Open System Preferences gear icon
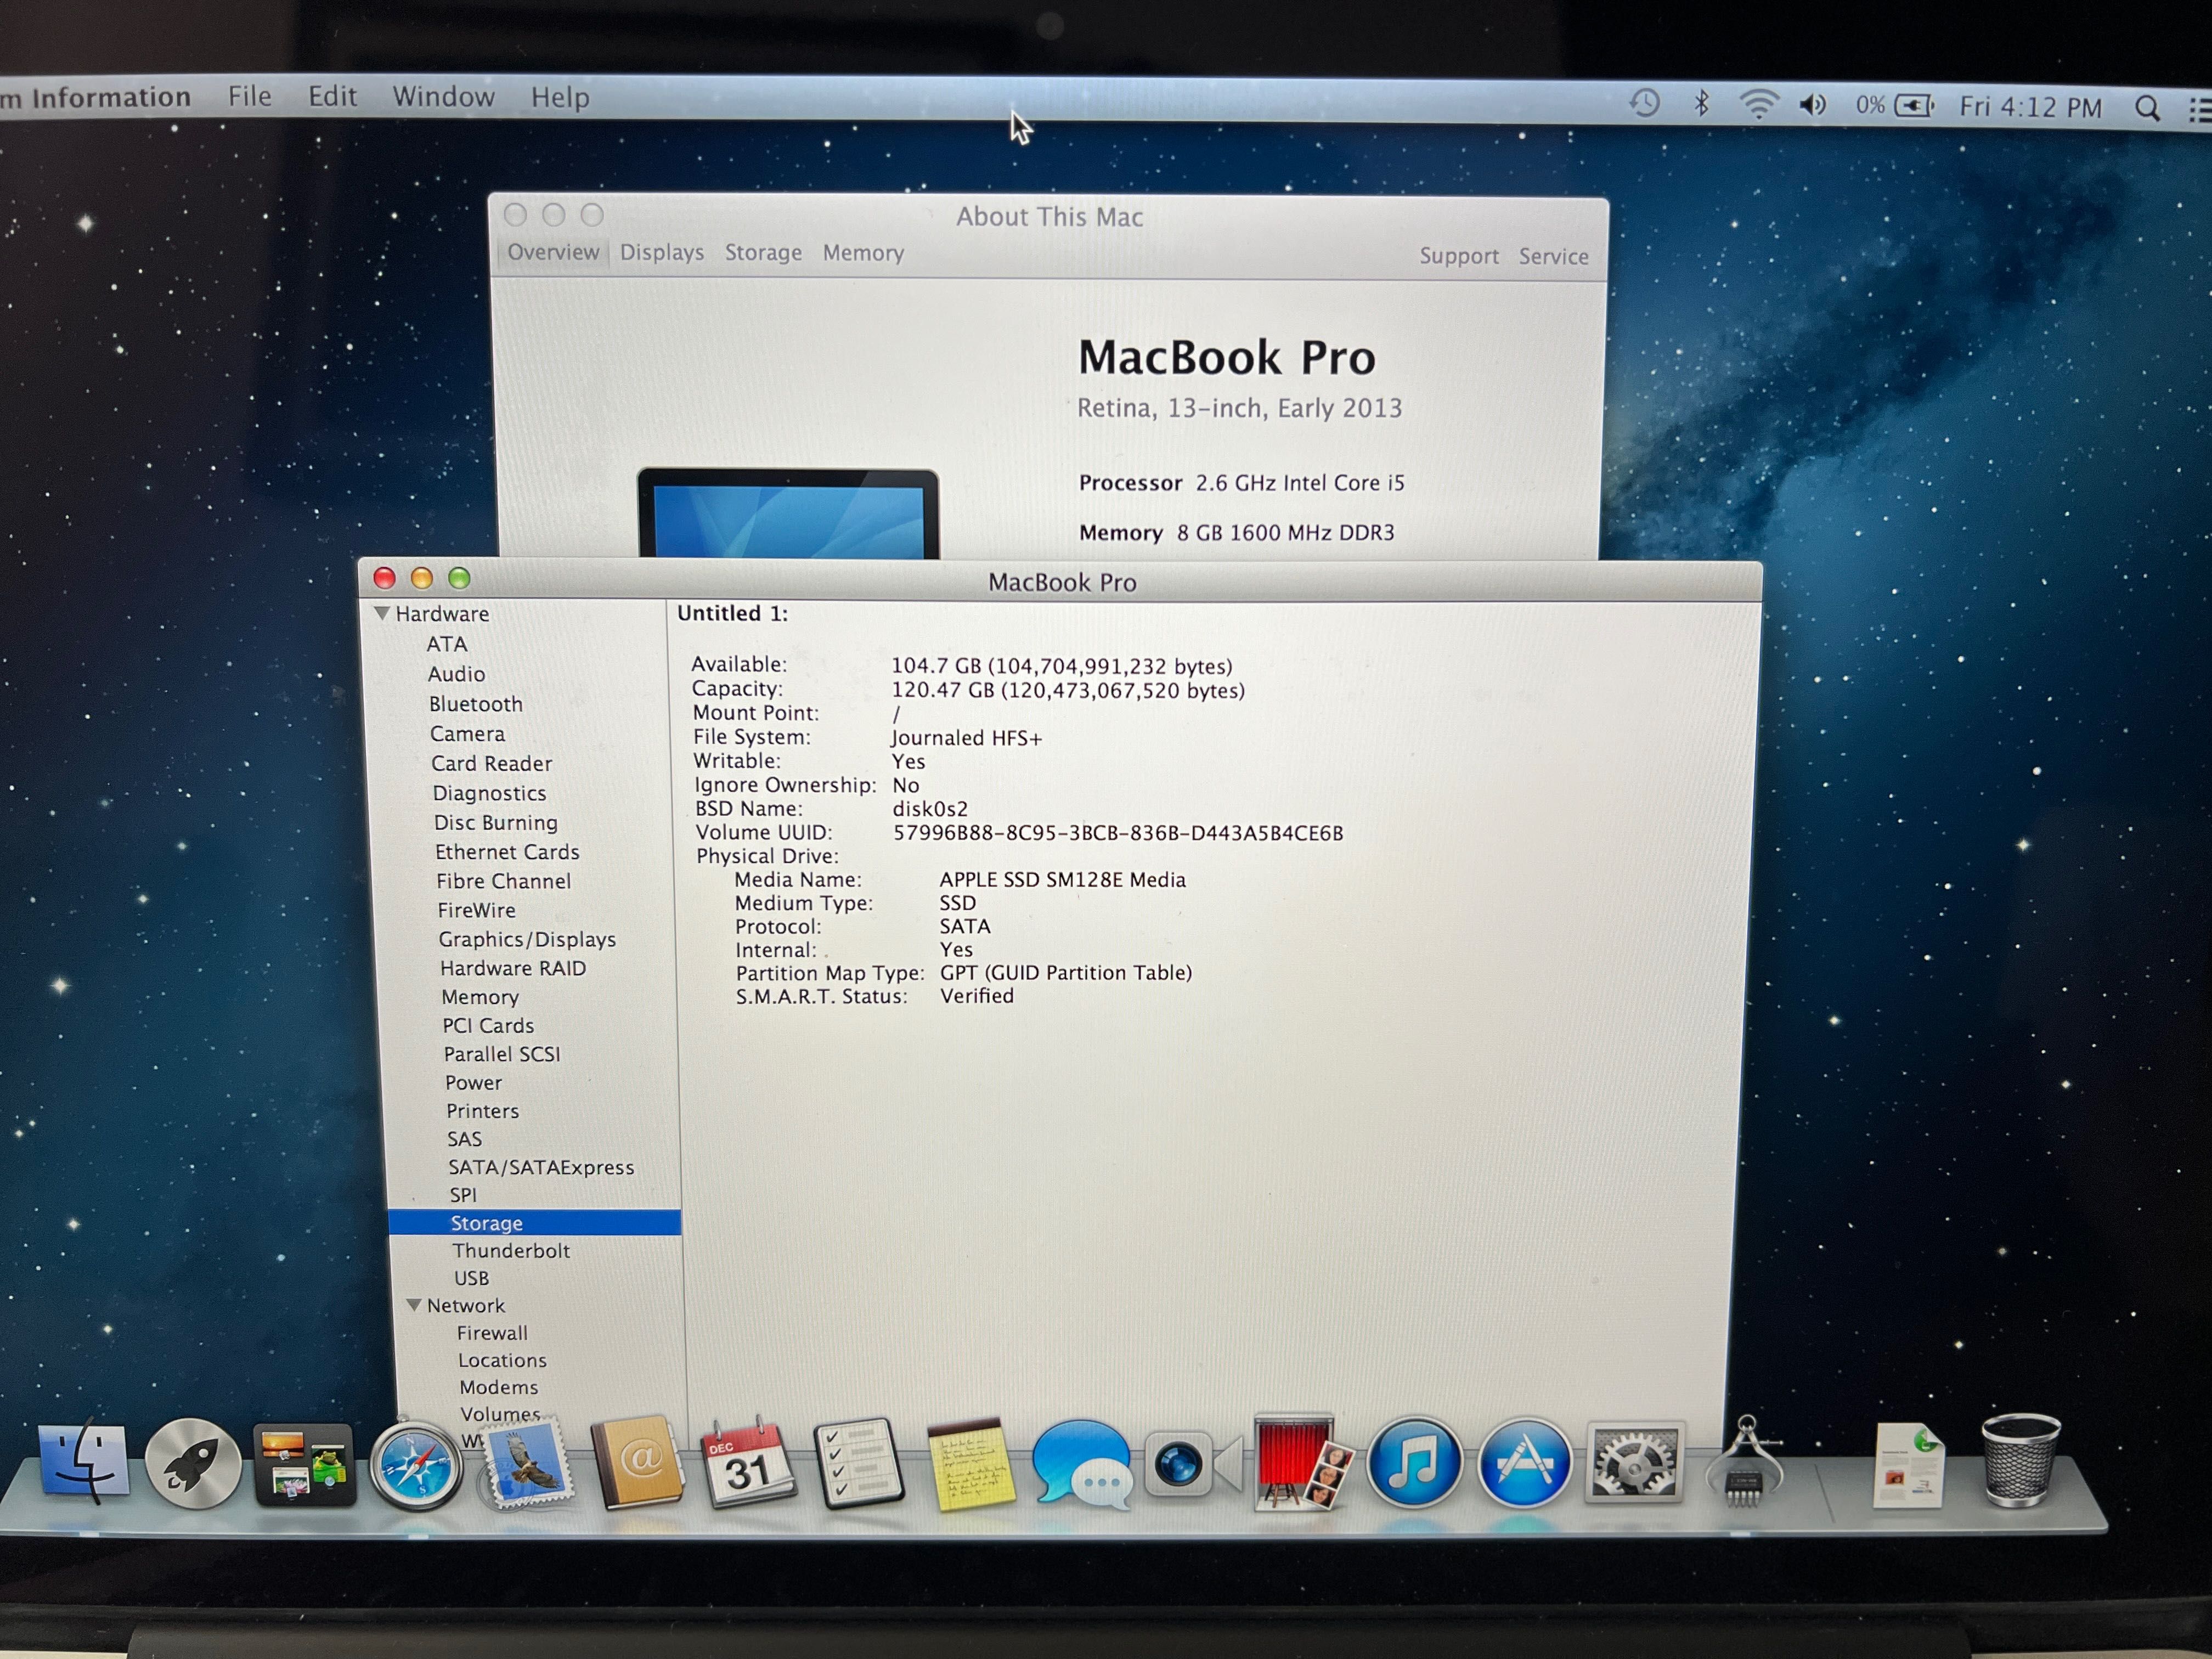 click(x=1634, y=1463)
